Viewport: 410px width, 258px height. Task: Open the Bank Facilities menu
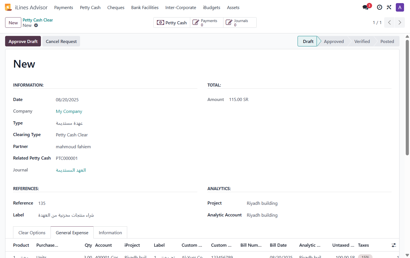tap(145, 8)
